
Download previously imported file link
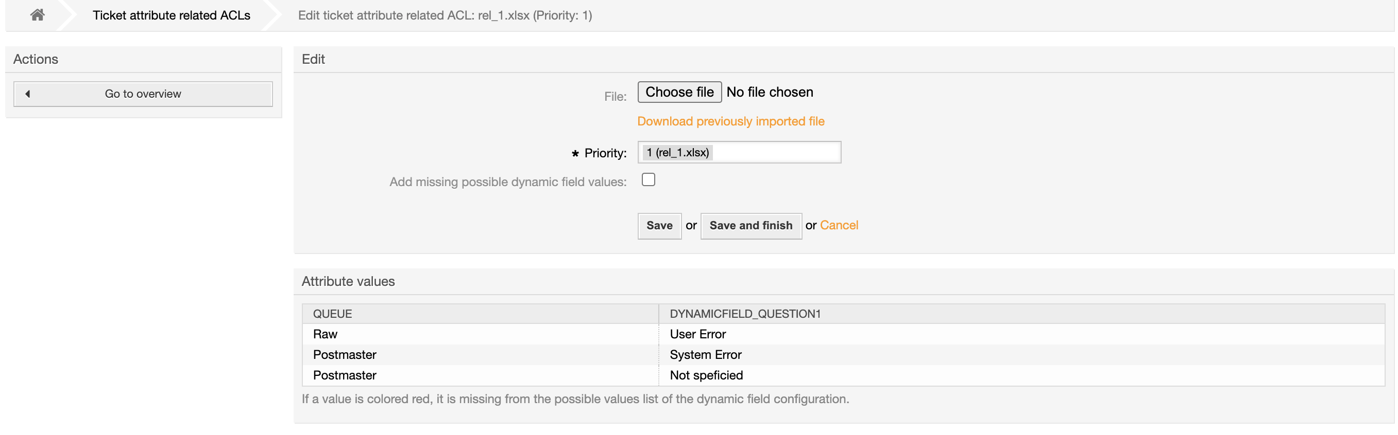730,121
